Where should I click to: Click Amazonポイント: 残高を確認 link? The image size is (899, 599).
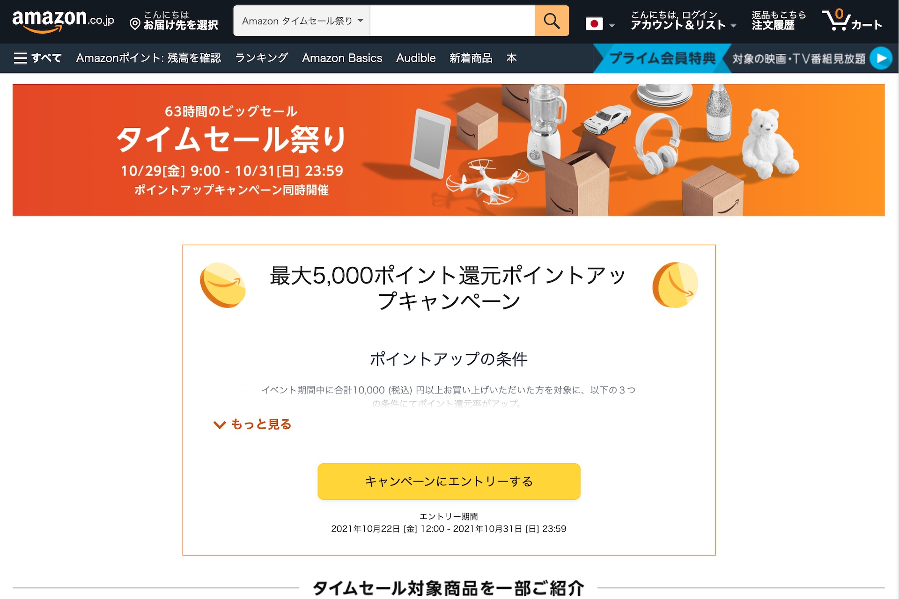(x=148, y=58)
